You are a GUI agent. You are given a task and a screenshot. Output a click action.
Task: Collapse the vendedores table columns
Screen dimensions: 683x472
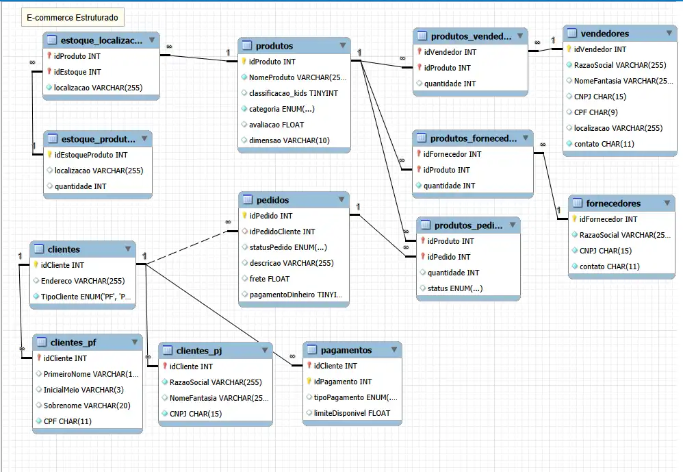[668, 34]
